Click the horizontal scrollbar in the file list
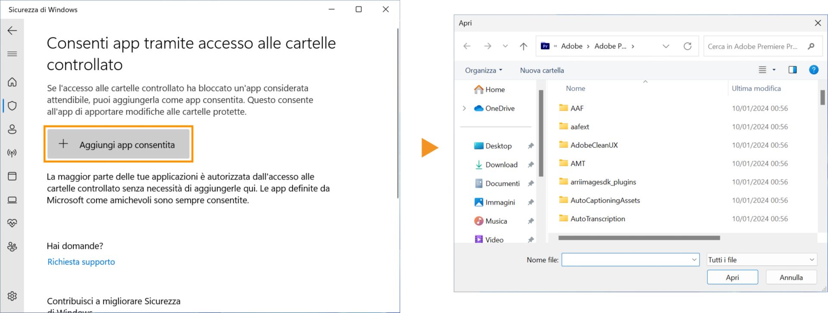828x313 pixels. pos(639,238)
